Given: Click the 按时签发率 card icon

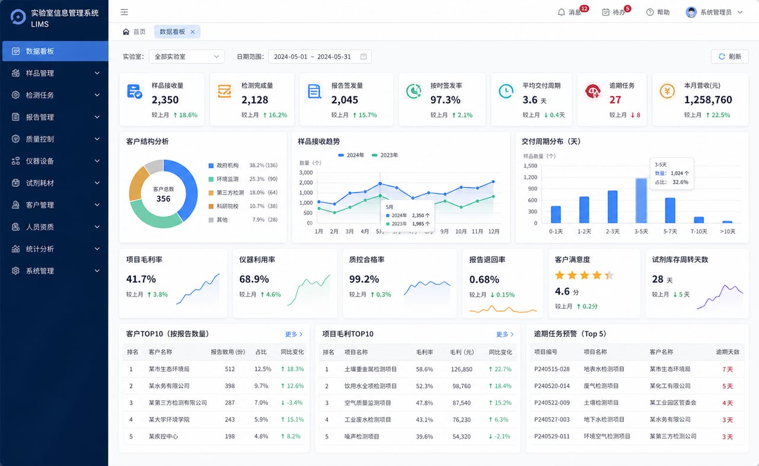Looking at the screenshot, I should [413, 91].
